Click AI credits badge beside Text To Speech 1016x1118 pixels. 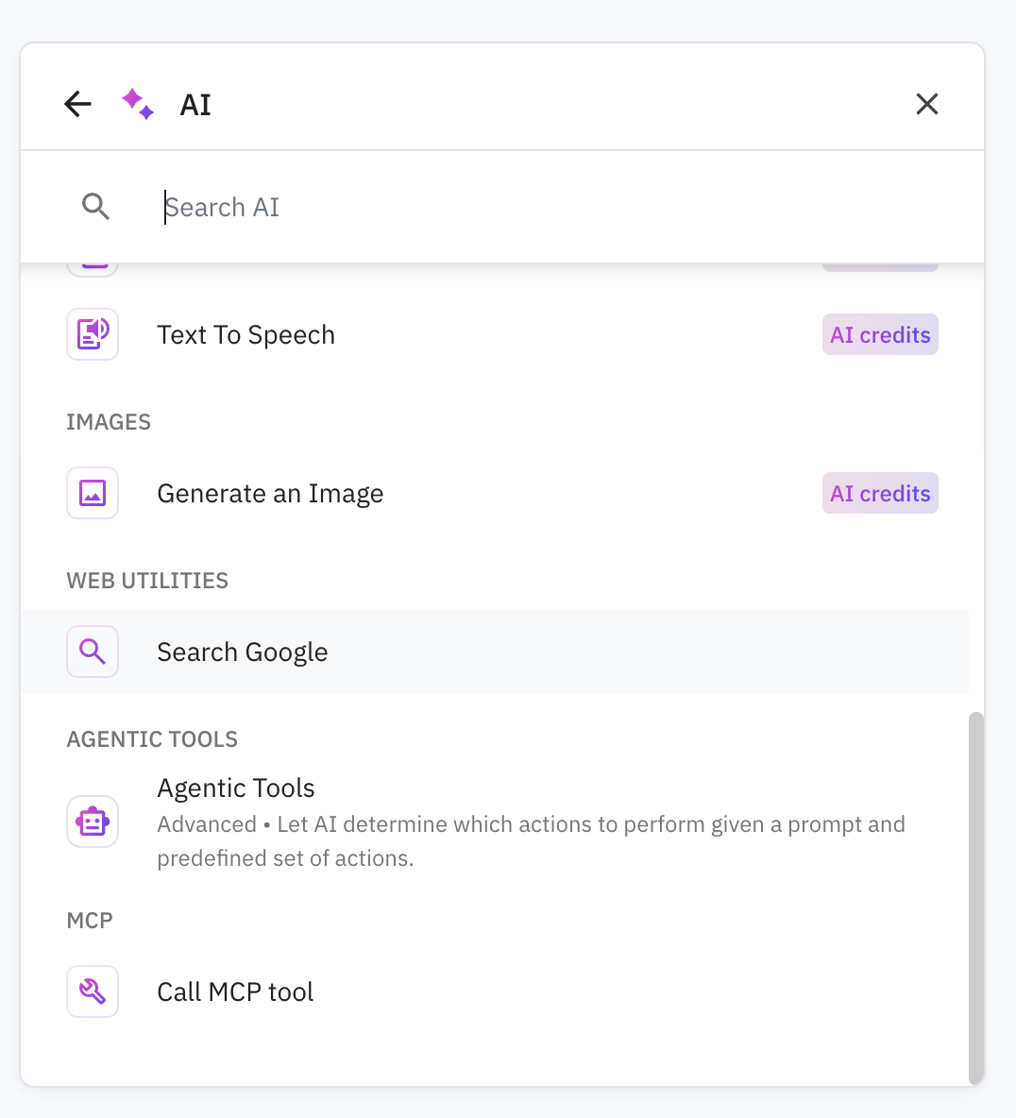click(x=880, y=335)
